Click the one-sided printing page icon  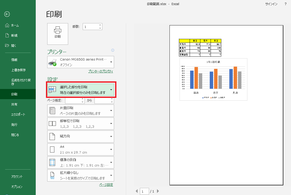52,111
